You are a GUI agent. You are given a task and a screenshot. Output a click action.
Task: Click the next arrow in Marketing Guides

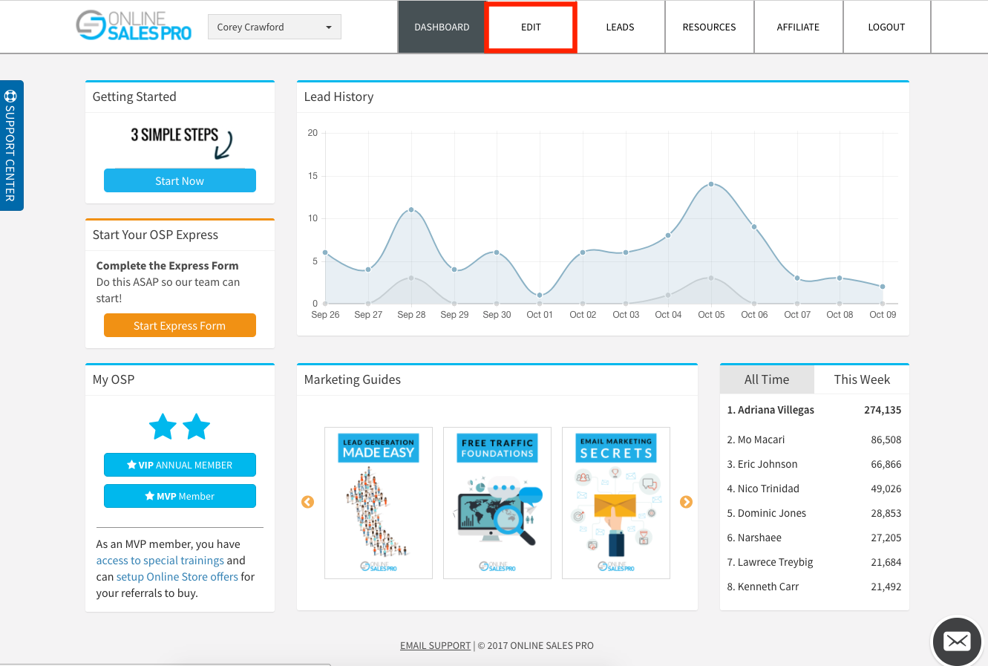click(686, 502)
